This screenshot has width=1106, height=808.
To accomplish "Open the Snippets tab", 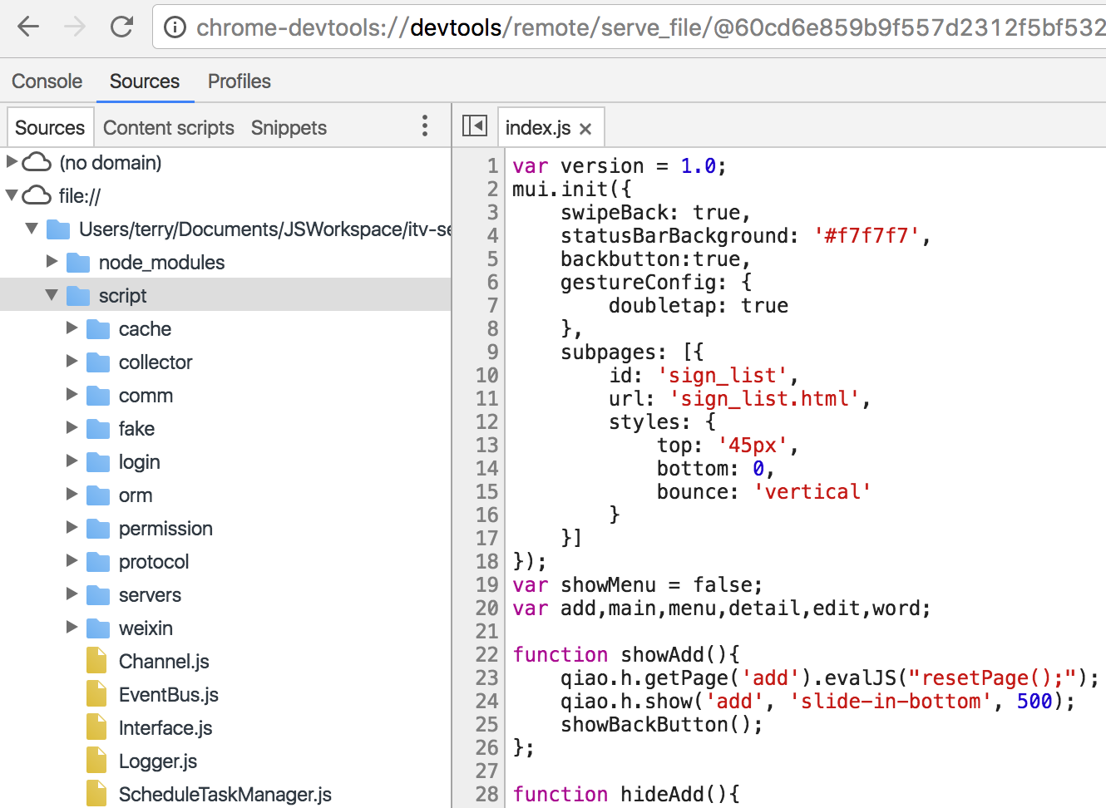I will point(289,128).
